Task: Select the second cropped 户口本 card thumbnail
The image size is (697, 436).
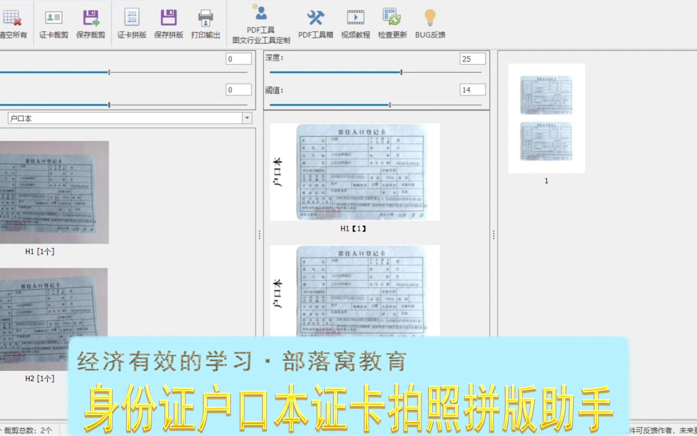Action: (x=355, y=291)
